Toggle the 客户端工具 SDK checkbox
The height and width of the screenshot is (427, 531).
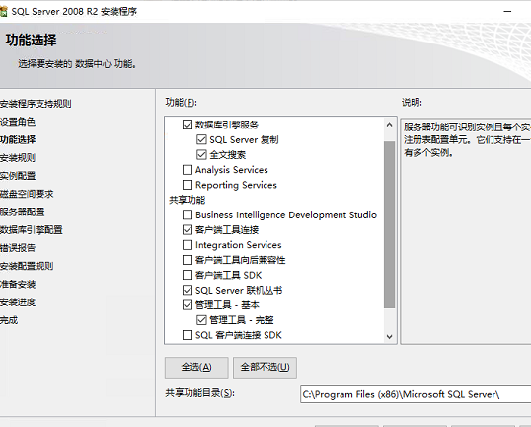tap(188, 275)
